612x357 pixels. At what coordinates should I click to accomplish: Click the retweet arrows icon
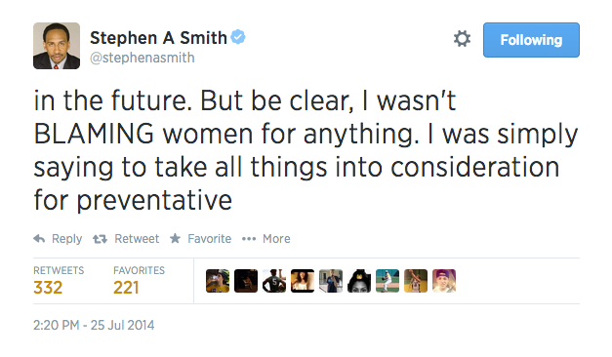pos(100,239)
